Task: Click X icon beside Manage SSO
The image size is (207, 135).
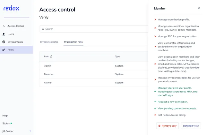Action: tap(155, 36)
